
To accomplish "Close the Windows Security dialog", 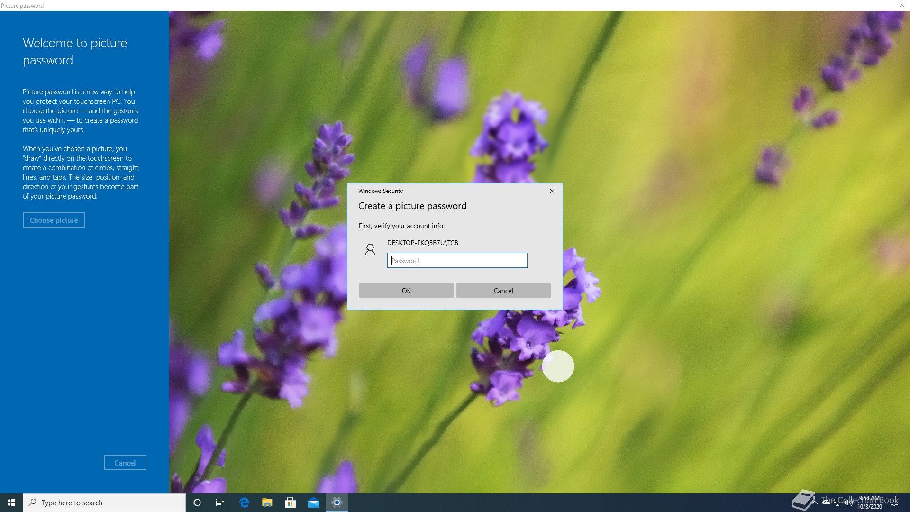I will [x=552, y=192].
